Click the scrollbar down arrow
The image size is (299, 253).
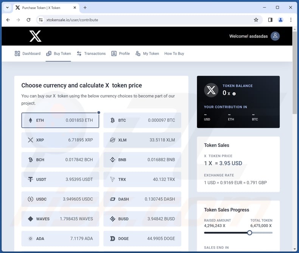point(295,249)
